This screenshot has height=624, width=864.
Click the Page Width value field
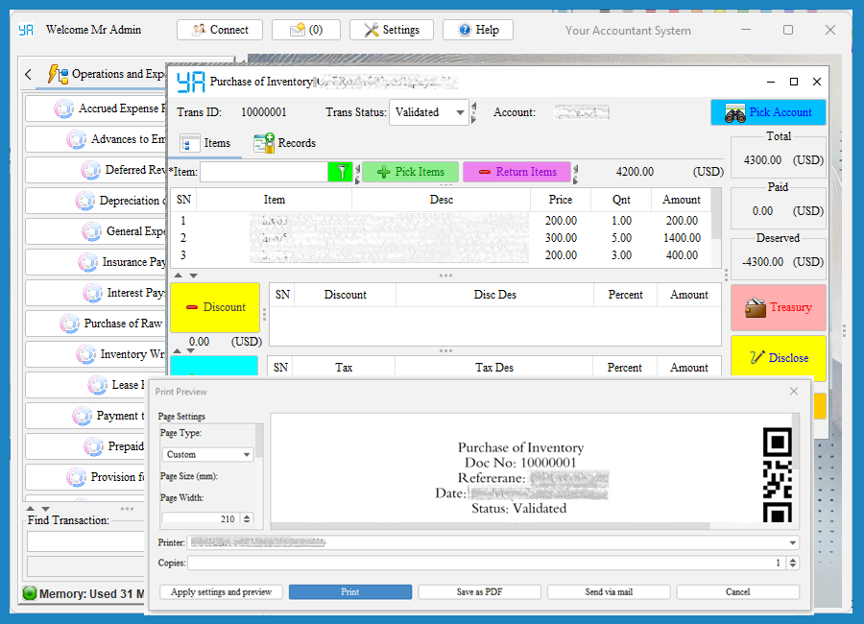[202, 518]
